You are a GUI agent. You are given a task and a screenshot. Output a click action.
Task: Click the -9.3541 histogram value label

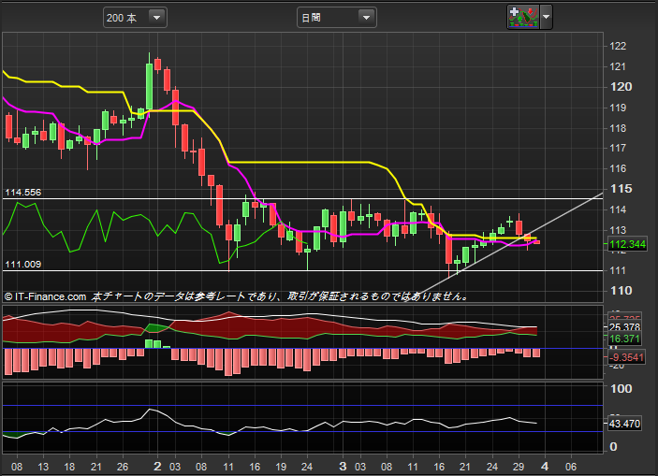pos(626,357)
